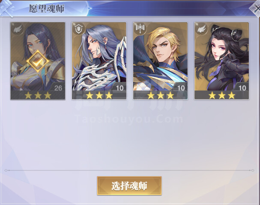
Task: Click the three-star rating of blond hero
Action: [161, 95]
